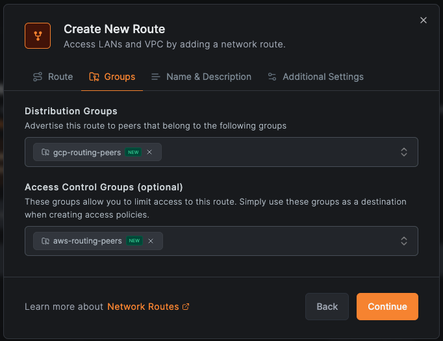
Task: Expand the Distribution Groups dropdown chevron
Action: tap(403, 152)
